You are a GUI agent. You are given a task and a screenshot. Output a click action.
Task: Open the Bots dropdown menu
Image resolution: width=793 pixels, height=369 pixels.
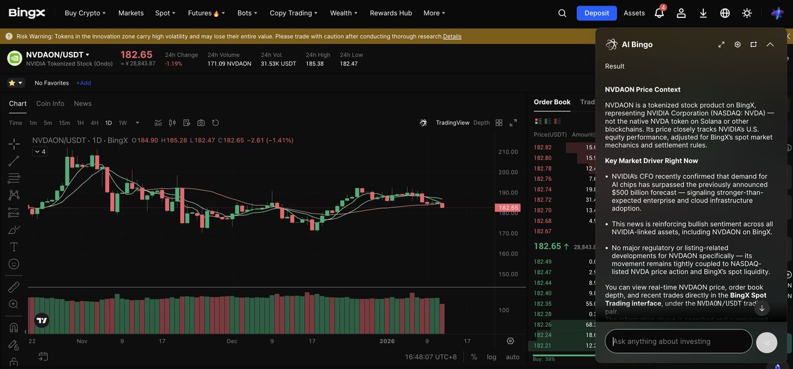click(x=247, y=13)
